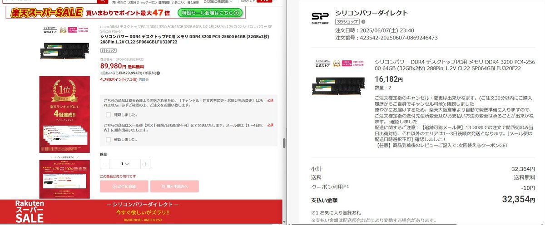The width and height of the screenshot is (545, 225).
Task: Click the SP Direct Shop logo
Action: pos(320,18)
